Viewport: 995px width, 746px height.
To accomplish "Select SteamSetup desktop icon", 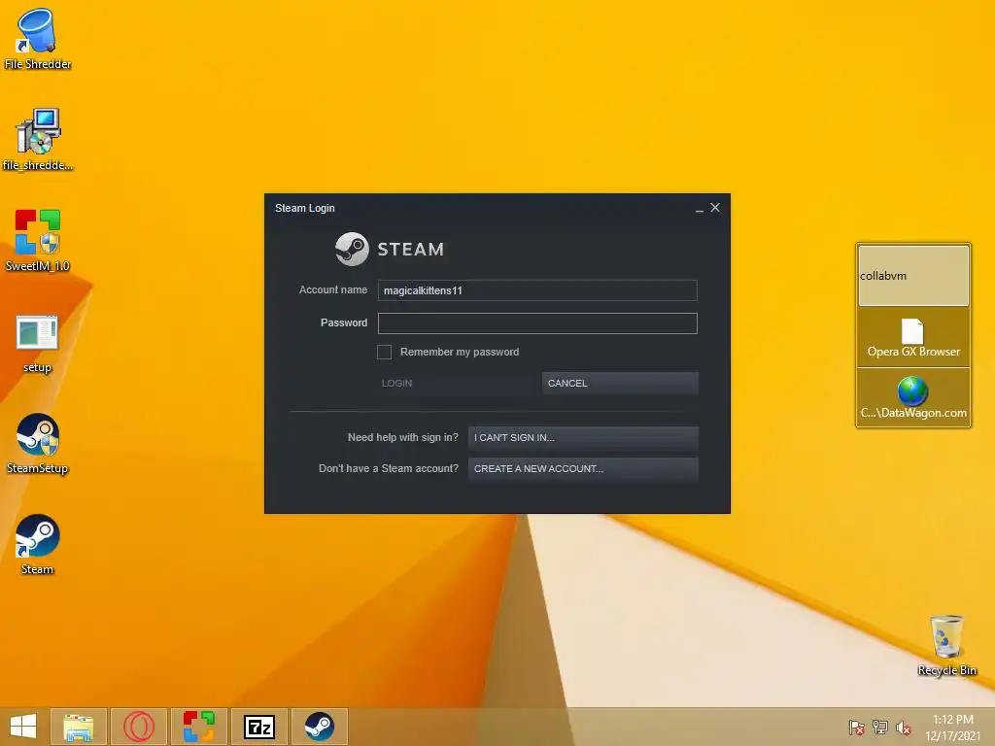I will [37, 443].
